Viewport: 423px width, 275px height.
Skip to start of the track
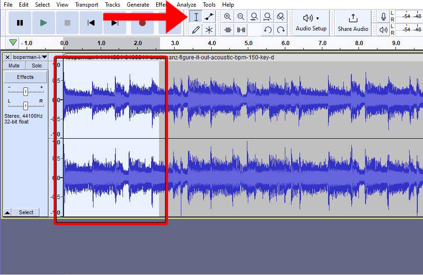point(91,23)
